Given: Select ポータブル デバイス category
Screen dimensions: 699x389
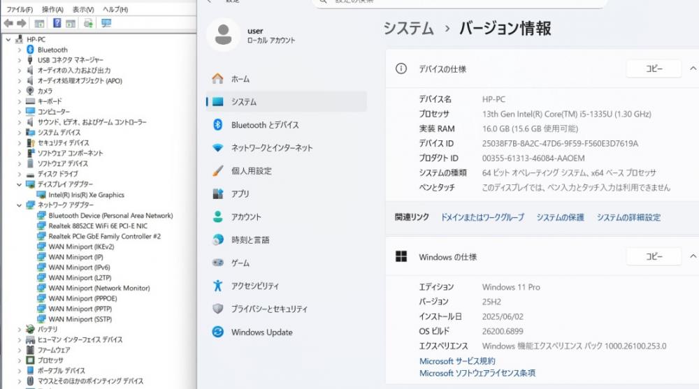Looking at the screenshot, I should pyautogui.click(x=61, y=371).
